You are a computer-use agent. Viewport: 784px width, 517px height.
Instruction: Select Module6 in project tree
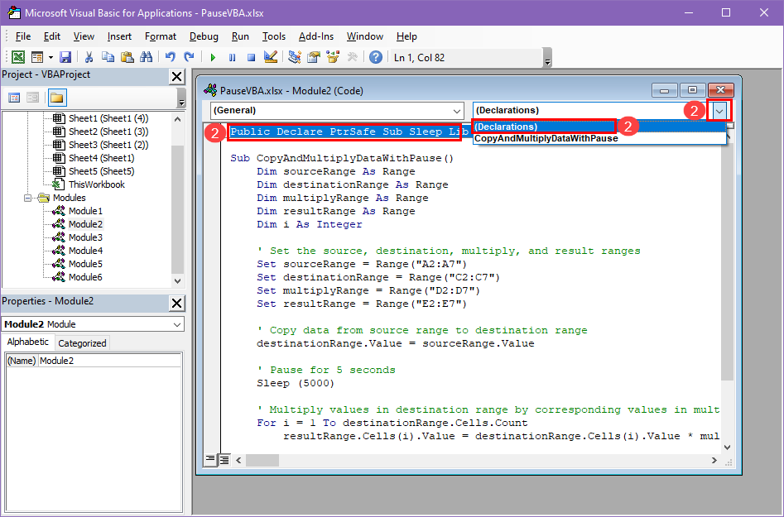85,277
